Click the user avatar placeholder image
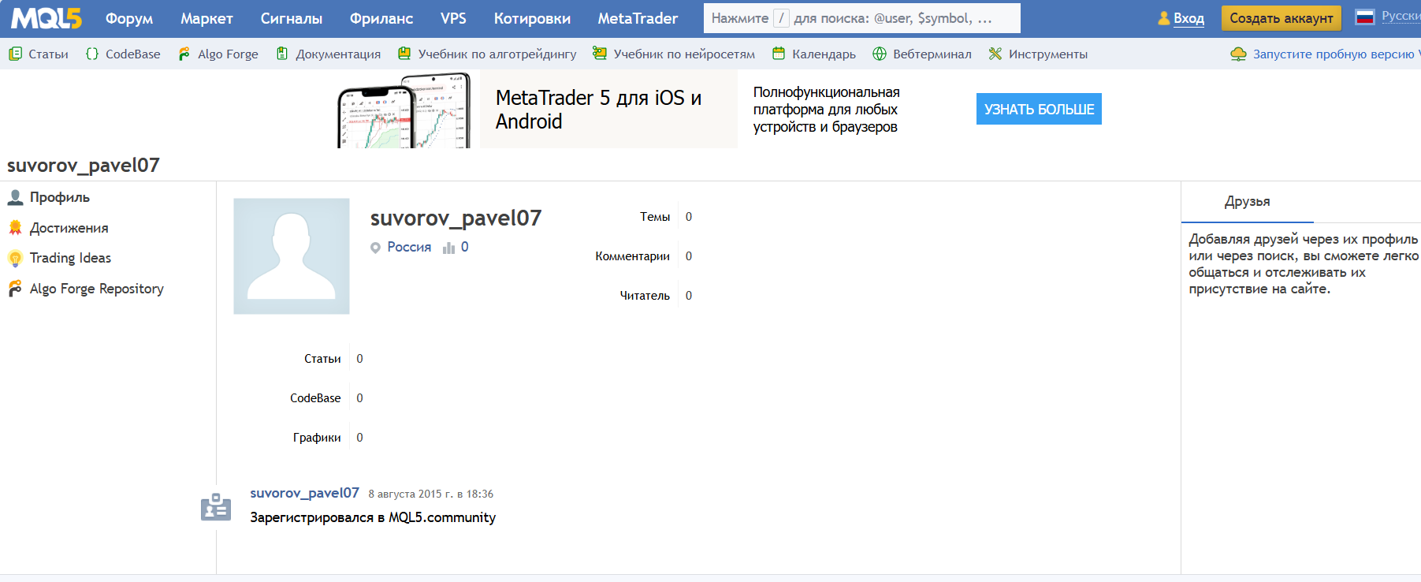 [292, 256]
